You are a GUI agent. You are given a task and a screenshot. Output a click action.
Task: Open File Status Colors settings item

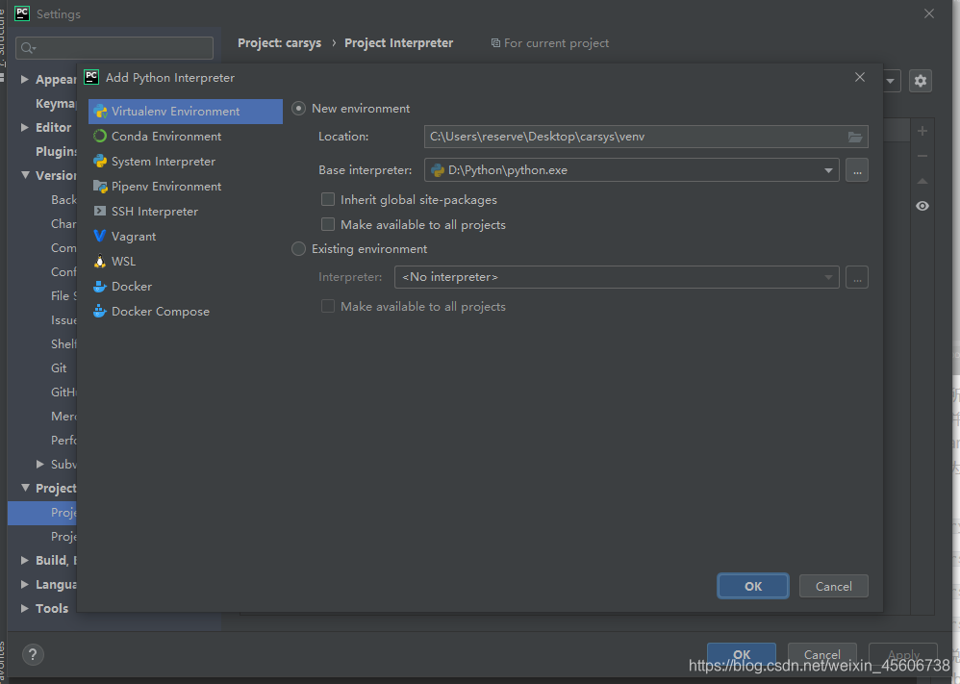(x=63, y=295)
